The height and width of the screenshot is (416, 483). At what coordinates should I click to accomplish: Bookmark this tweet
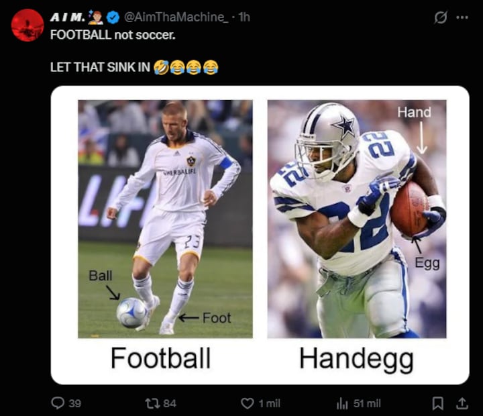click(437, 403)
